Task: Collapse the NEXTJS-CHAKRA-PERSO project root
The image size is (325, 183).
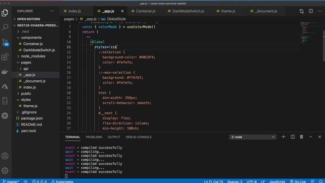Action: 36,25
